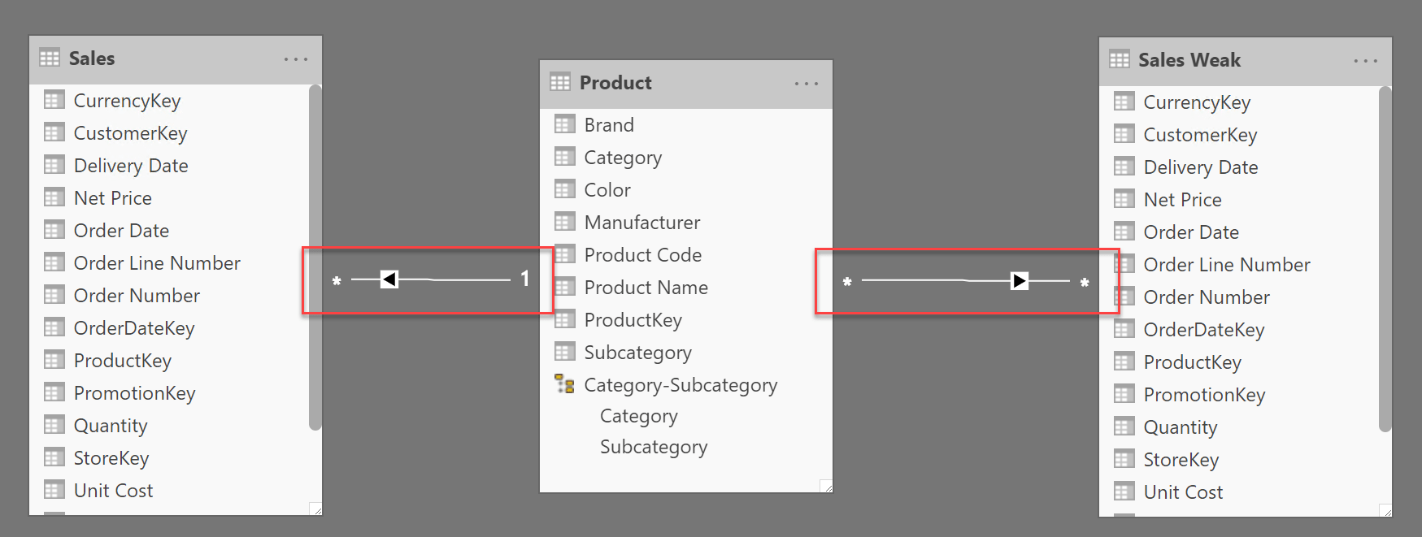The width and height of the screenshot is (1422, 537).
Task: Click the Sales Weak table vertical scrollbar
Action: pyautogui.click(x=1385, y=258)
